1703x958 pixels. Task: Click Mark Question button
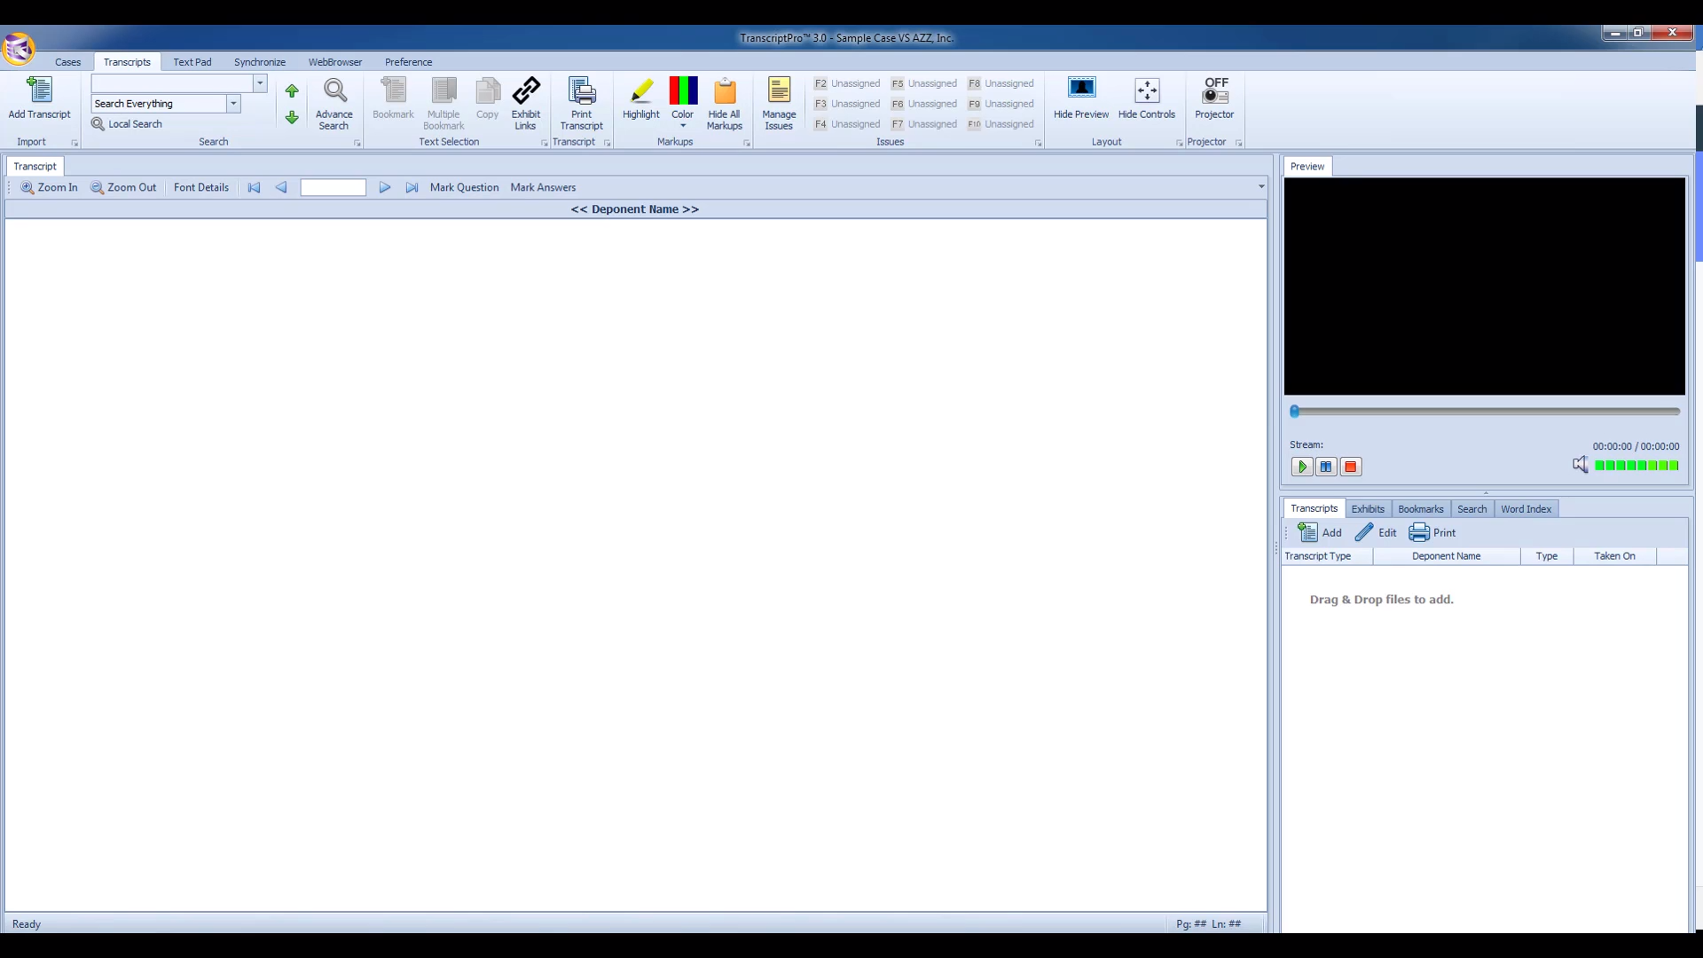point(464,187)
